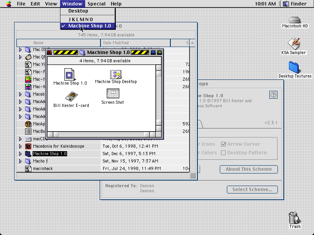314x235 pixels.
Task: Click the Mac Vi document icon
Action: 28,64
